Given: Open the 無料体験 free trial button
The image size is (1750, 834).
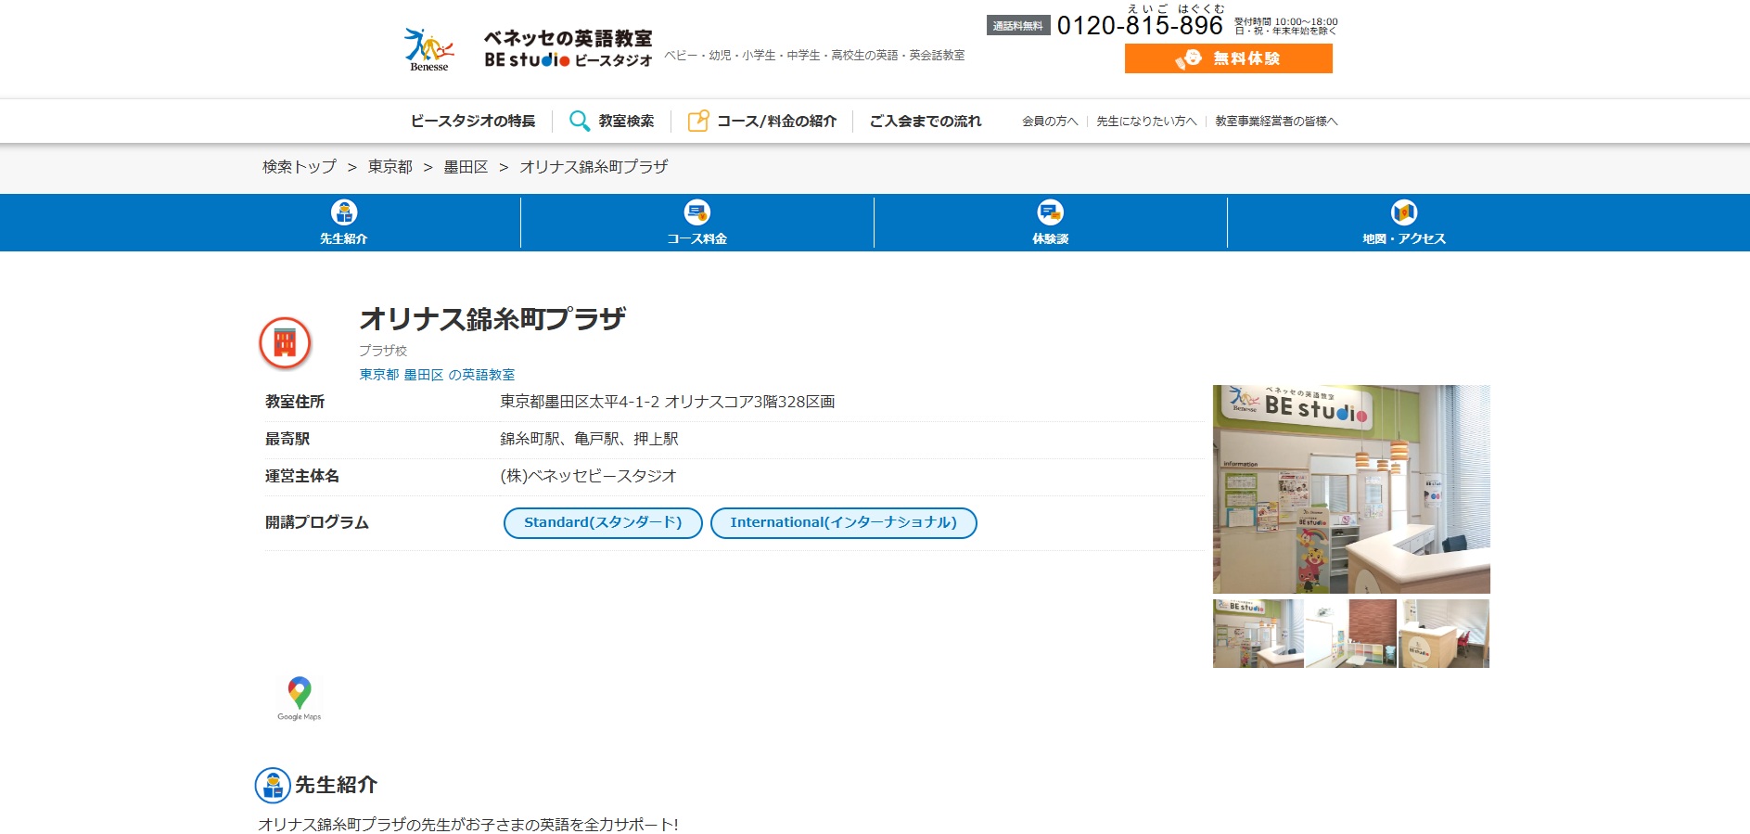Looking at the screenshot, I should point(1228,58).
